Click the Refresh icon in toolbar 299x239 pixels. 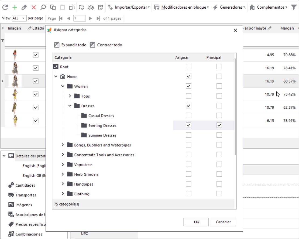[x=5, y=7]
